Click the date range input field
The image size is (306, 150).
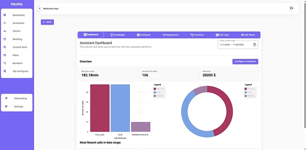[x=238, y=45]
